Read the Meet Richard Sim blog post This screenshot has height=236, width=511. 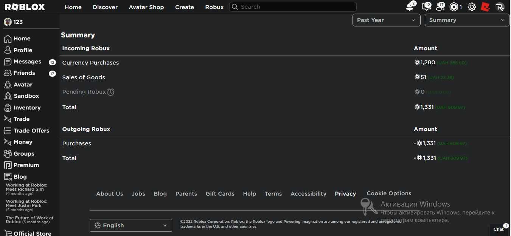tap(26, 187)
